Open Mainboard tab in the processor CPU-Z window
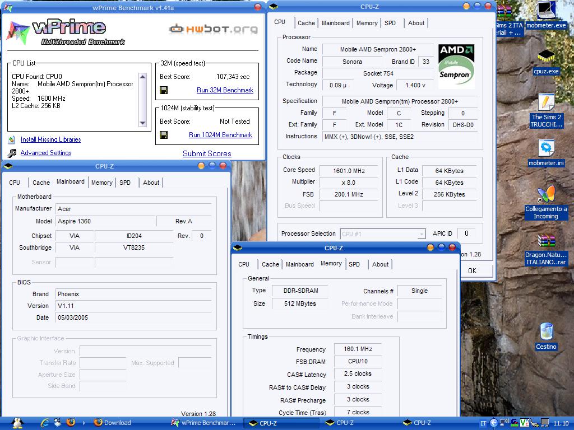 [335, 23]
